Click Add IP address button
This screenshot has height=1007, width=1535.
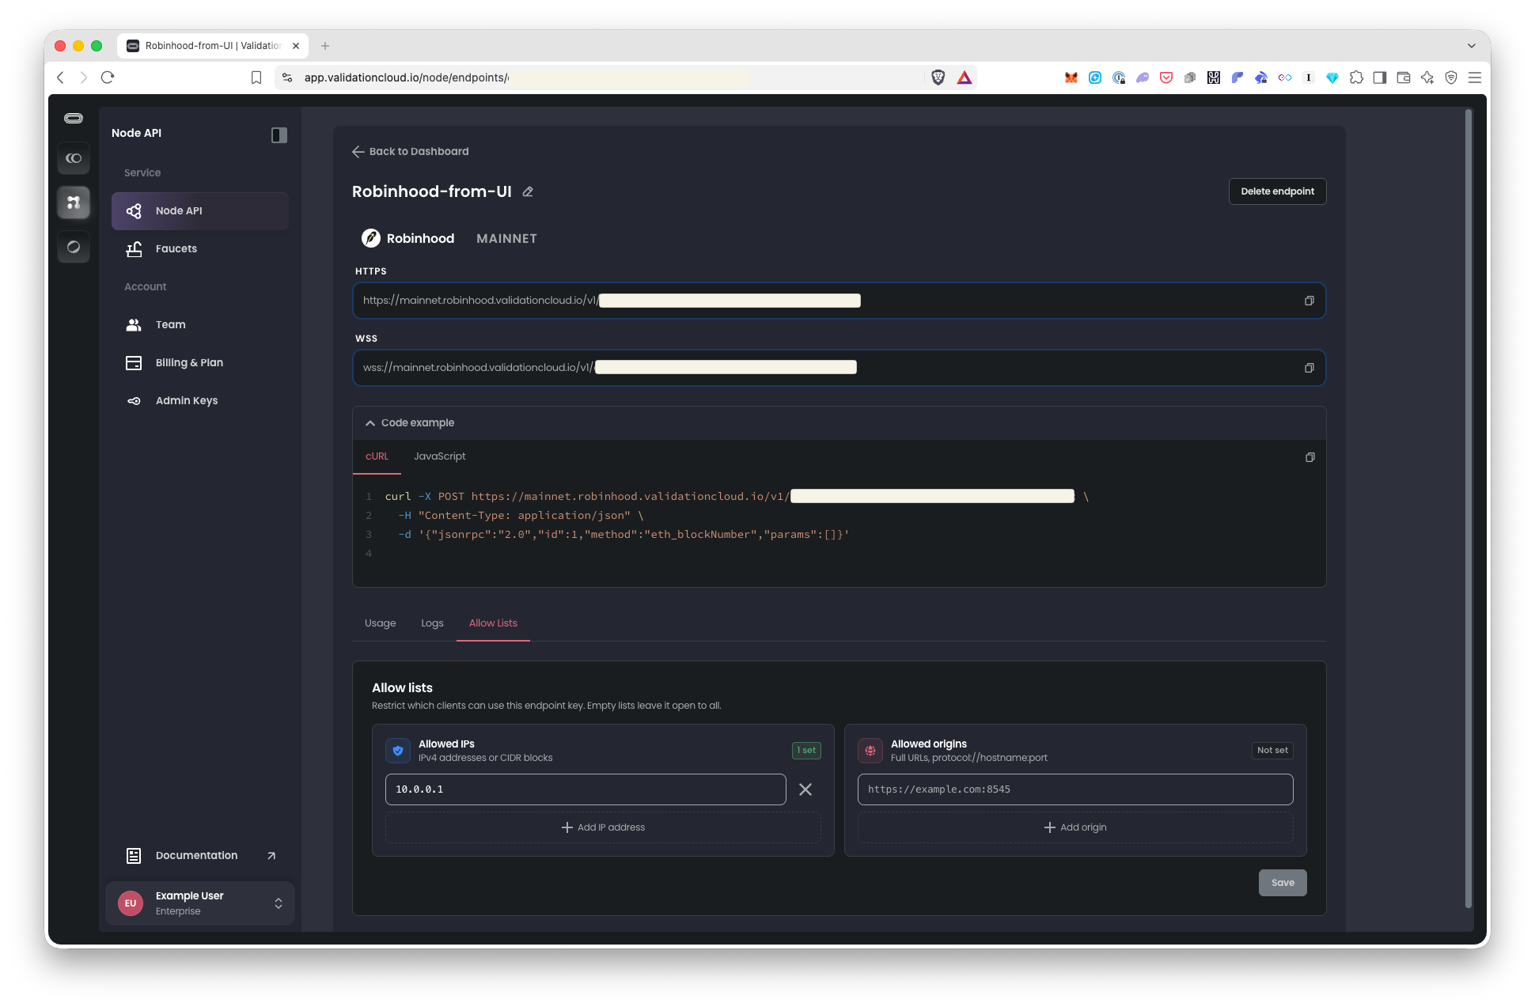pyautogui.click(x=603, y=827)
